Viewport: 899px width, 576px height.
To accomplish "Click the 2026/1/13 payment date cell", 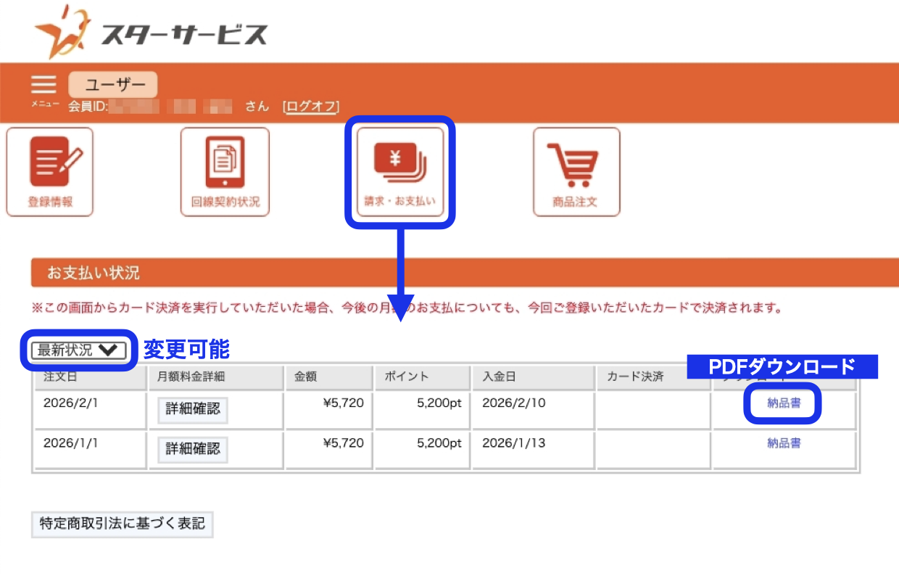I will point(532,450).
